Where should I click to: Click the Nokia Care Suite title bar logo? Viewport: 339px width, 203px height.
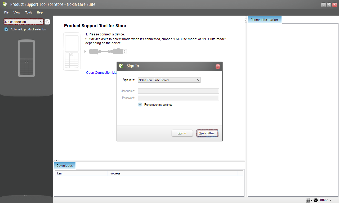5,4
